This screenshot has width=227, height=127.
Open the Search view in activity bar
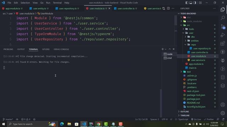tap(223, 18)
